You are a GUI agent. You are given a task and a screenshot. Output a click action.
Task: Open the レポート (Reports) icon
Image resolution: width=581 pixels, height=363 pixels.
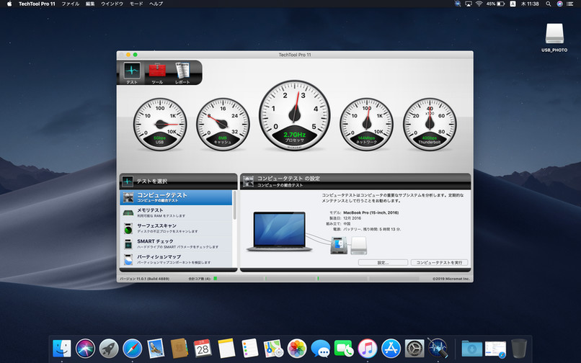click(182, 72)
